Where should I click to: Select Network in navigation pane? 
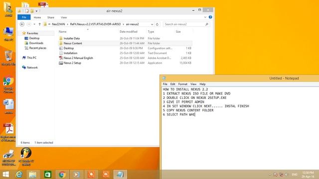32,68
